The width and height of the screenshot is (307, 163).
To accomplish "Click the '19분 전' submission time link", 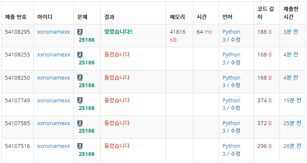I will pyautogui.click(x=292, y=100).
